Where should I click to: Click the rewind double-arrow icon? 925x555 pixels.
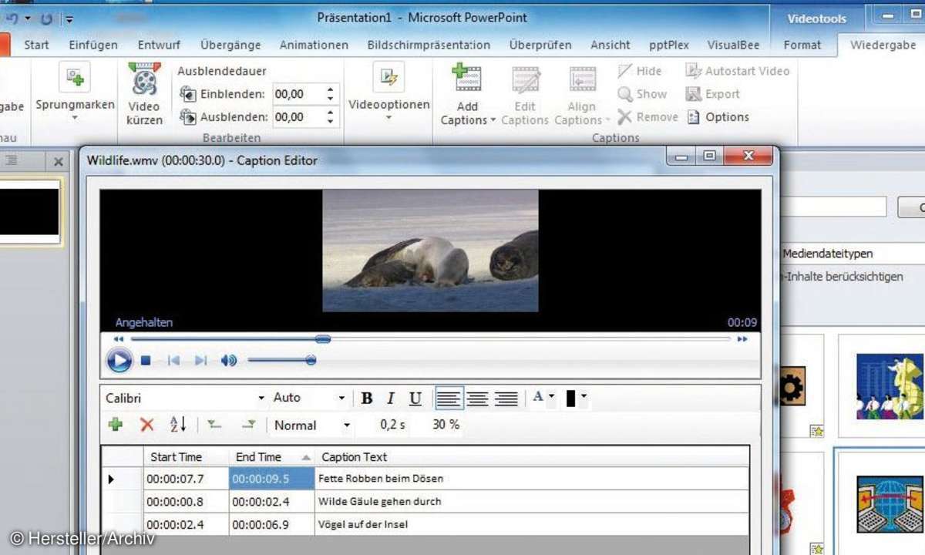[x=119, y=338]
